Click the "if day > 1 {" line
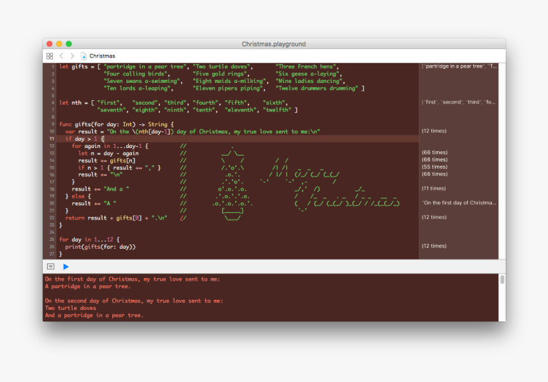The image size is (548, 382). click(85, 139)
